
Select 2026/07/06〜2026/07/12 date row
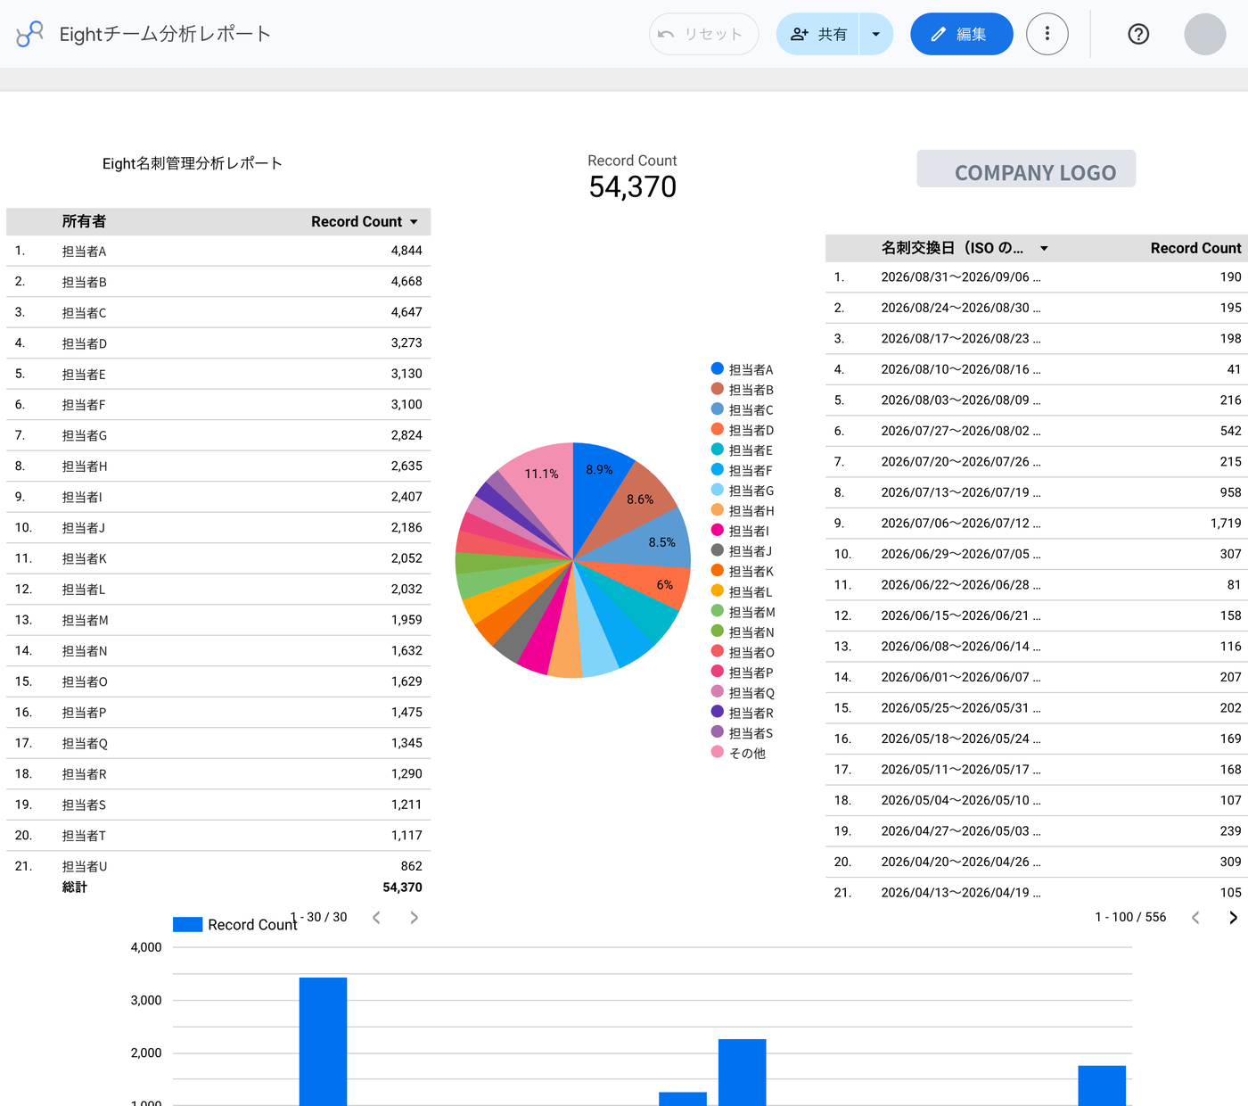1037,524
